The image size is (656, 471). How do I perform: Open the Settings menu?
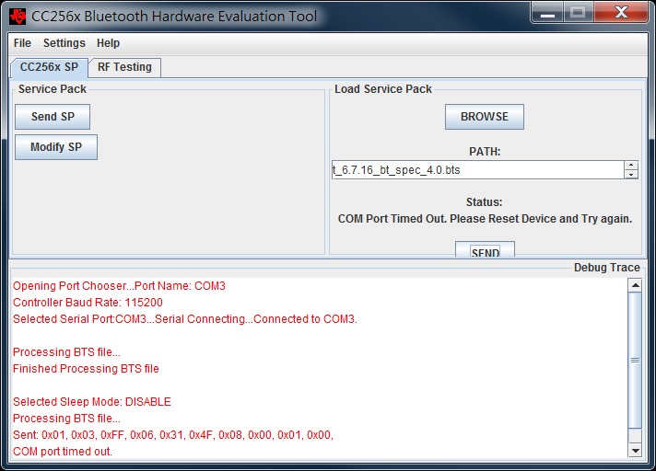tap(64, 43)
